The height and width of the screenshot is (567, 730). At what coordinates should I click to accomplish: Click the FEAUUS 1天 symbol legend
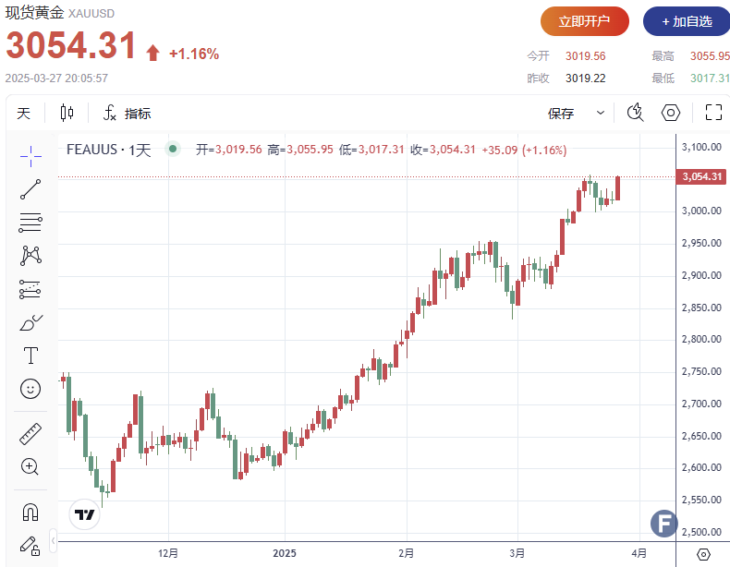pos(108,150)
